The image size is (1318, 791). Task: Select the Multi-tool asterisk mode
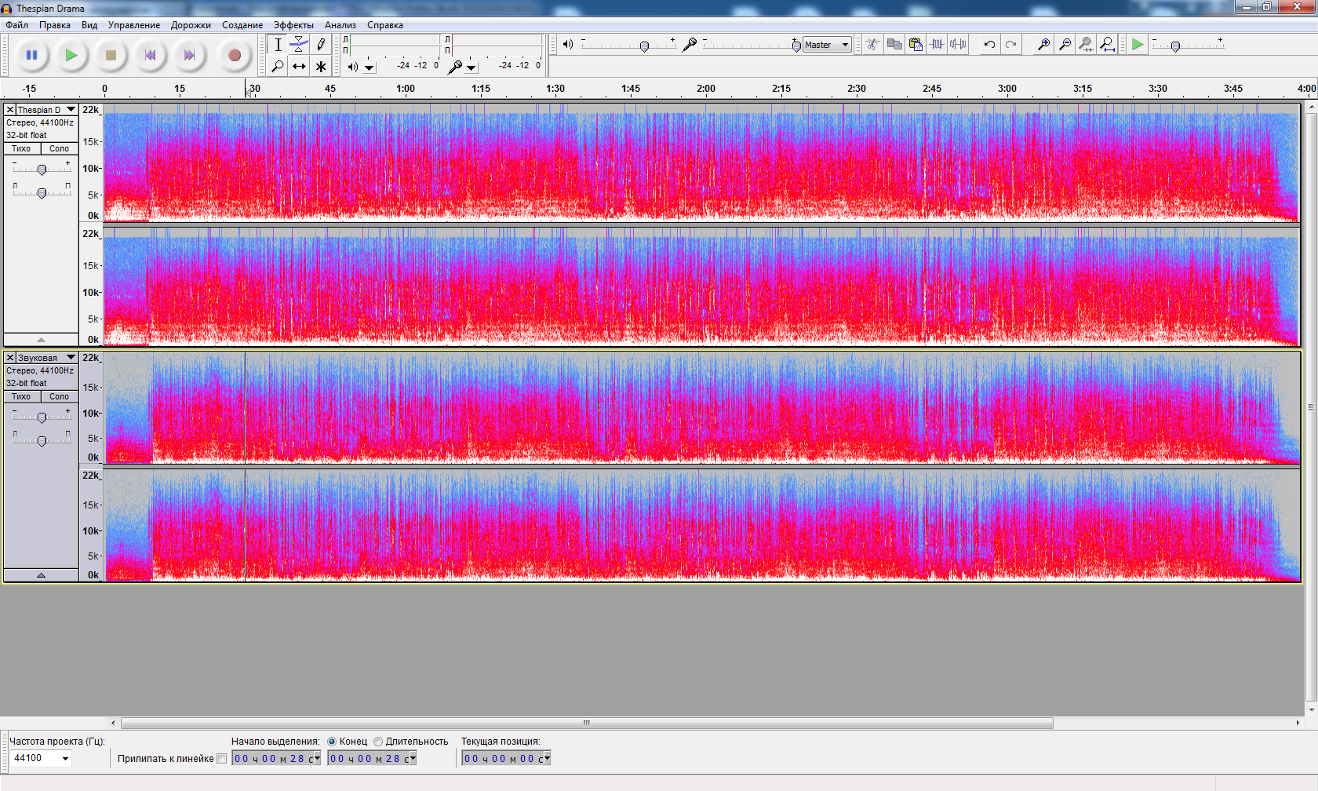coord(321,67)
